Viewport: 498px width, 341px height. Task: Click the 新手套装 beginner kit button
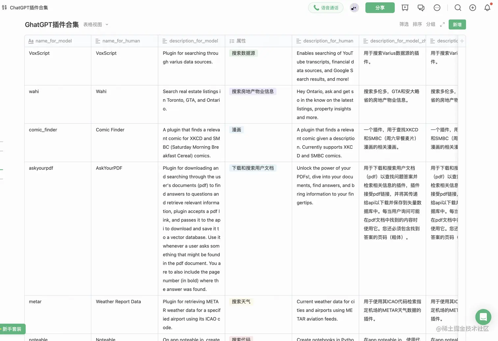(13, 329)
